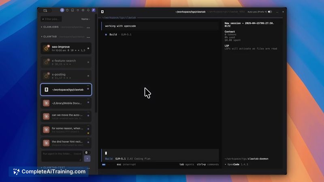The height and width of the screenshot is (182, 324).
Task: Click the 'the dnd hover hint rect' Claude icon
Action: click(46, 143)
